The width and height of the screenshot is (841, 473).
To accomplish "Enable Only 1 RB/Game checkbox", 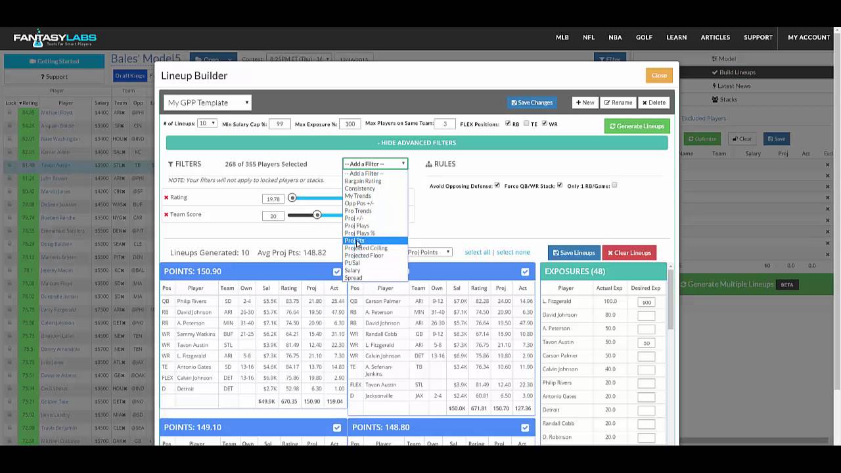I will tap(614, 185).
